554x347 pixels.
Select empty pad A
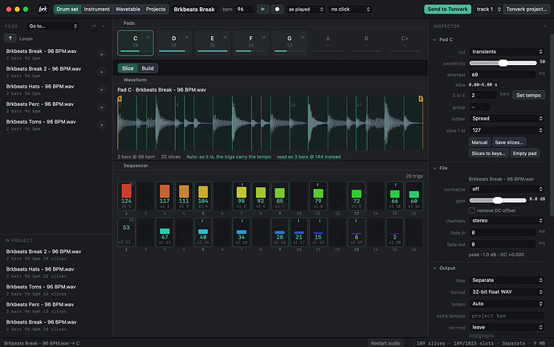328,43
